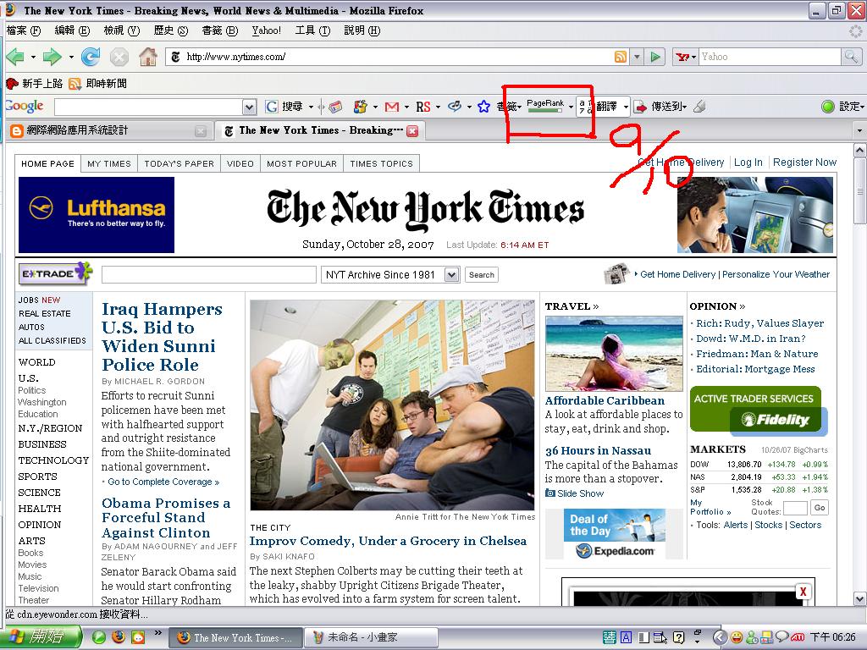
Task: Open the Gmail icon in Google toolbar
Action: point(391,107)
